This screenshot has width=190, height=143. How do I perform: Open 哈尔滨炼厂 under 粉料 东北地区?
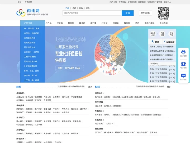click(x=99, y=124)
